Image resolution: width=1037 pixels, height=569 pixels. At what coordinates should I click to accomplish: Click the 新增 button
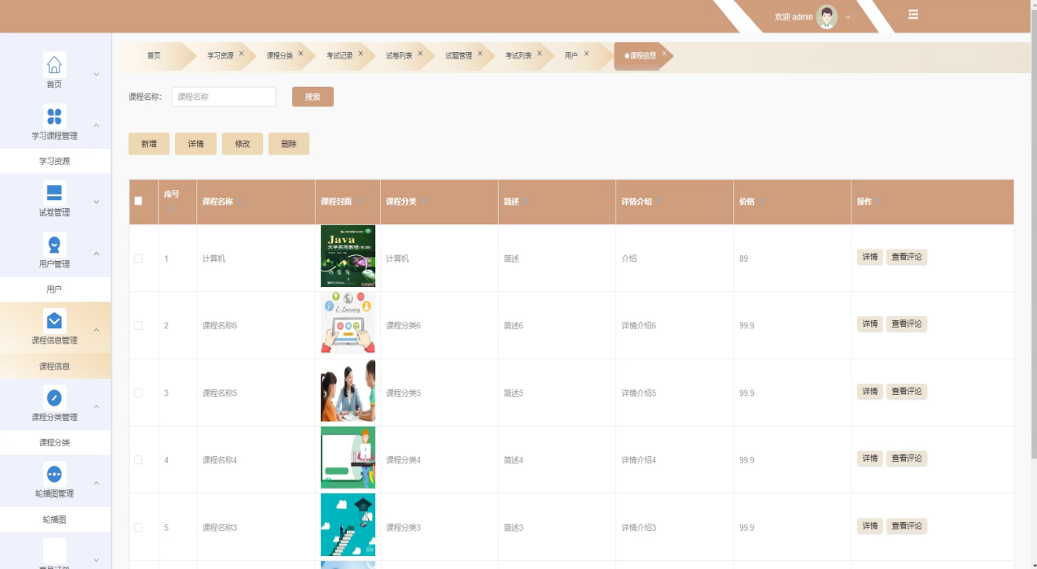(149, 144)
